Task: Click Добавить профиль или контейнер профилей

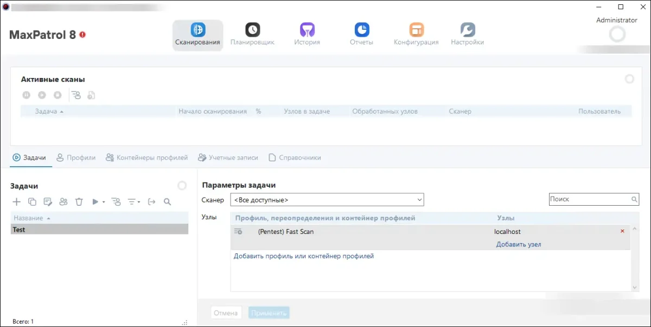Action: (303, 256)
